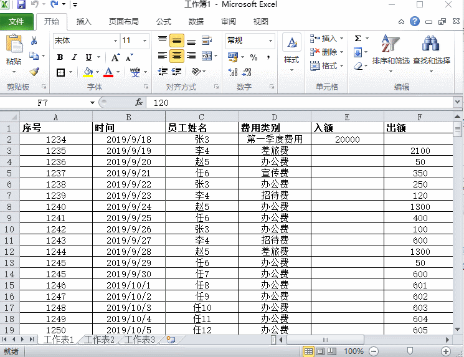Screen dimensions: 464x357
Task: Expand the Name Box dropdown arrow
Action: pyautogui.click(x=92, y=103)
